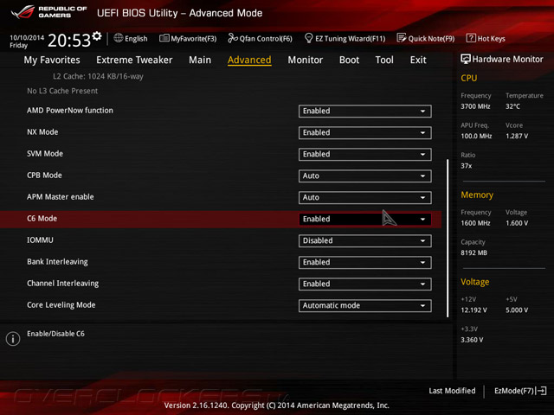Open the clock settings gear icon
554x415 pixels.
pos(96,36)
